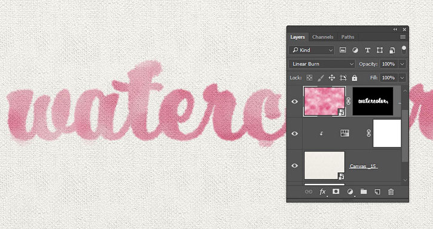The width and height of the screenshot is (433, 229).
Task: Toggle mask link on watercolor texture layer
Action: [349, 101]
